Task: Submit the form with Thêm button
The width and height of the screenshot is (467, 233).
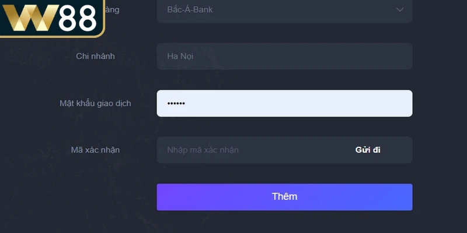Action: tap(284, 197)
